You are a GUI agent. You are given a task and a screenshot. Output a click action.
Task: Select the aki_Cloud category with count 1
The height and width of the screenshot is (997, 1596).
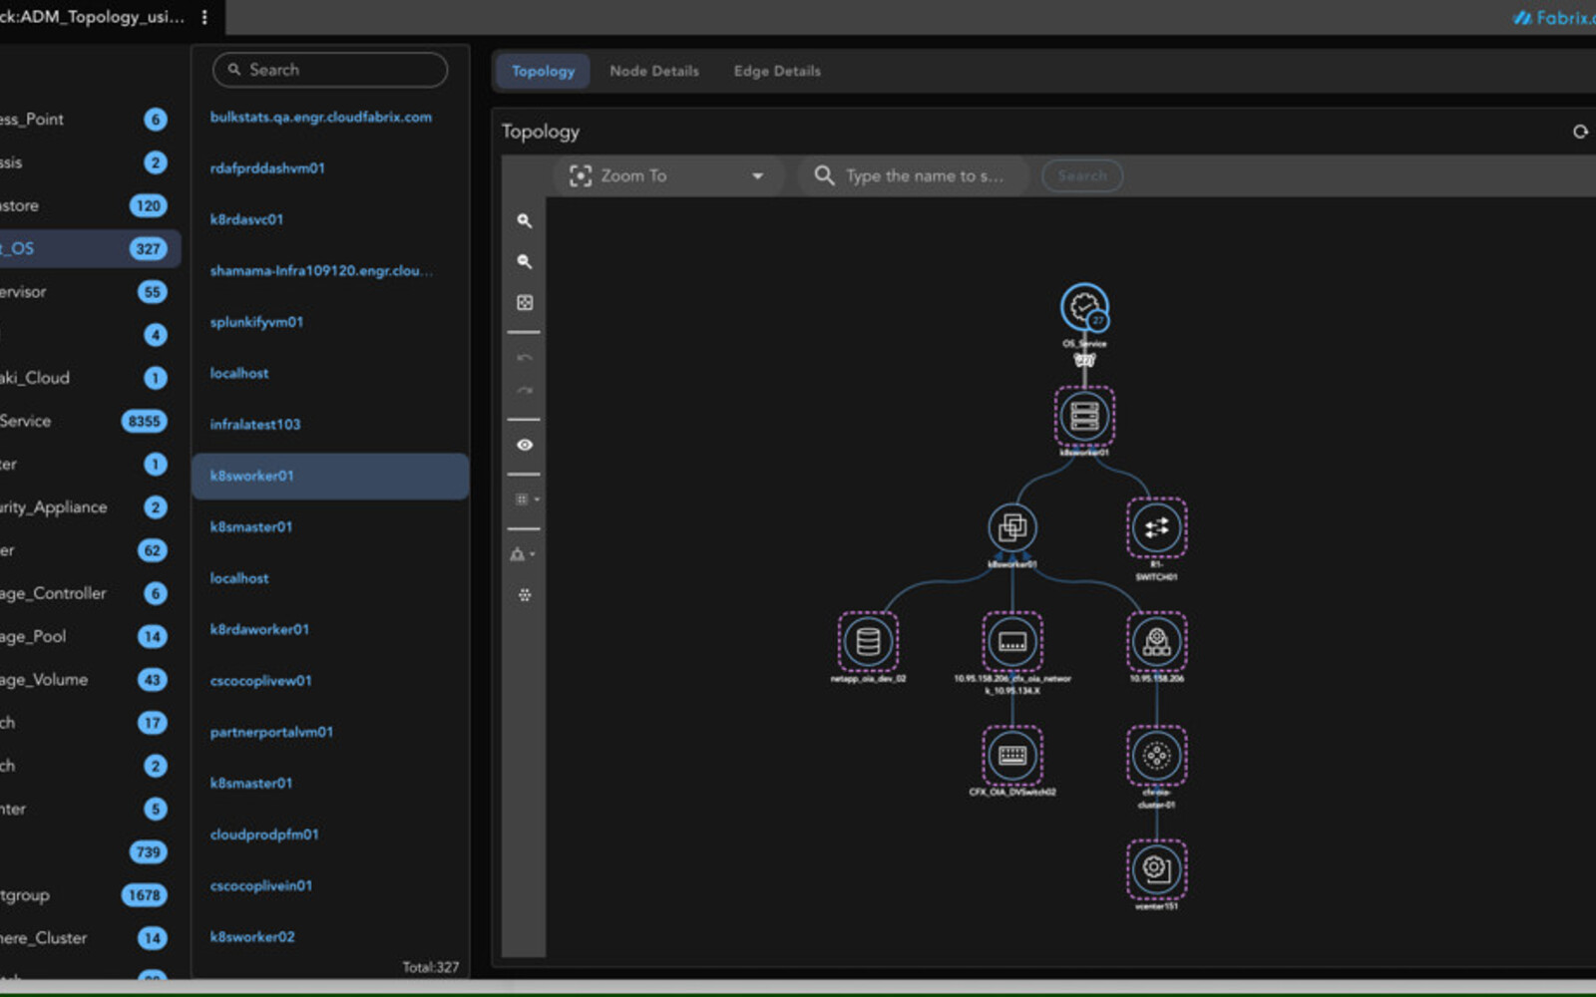[x=90, y=378]
